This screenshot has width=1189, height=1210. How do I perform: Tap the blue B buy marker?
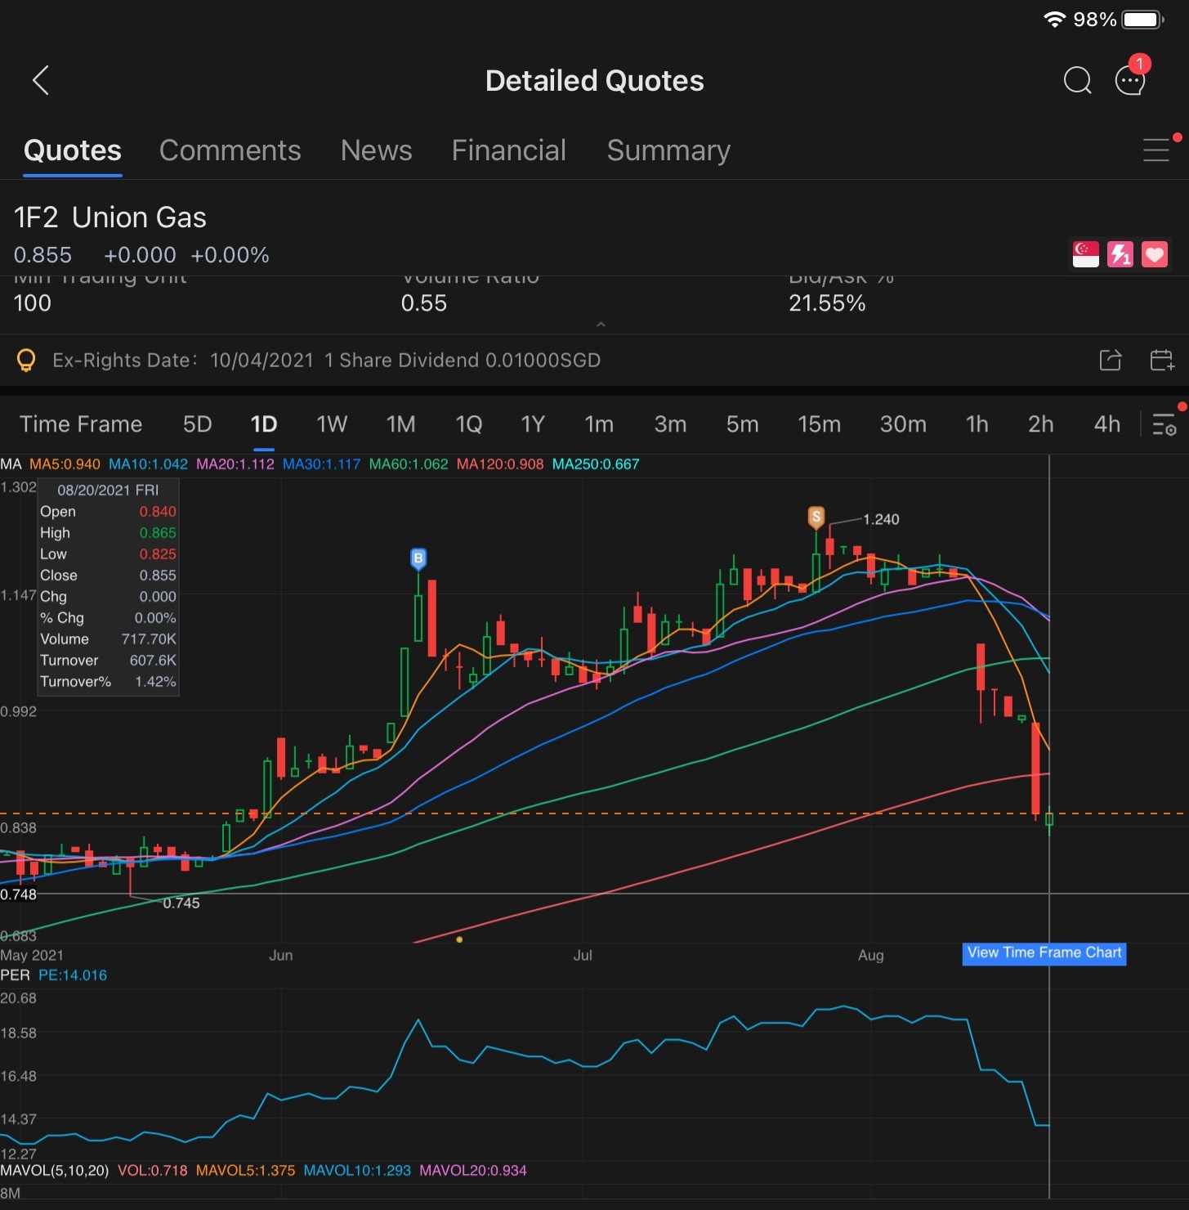[418, 559]
